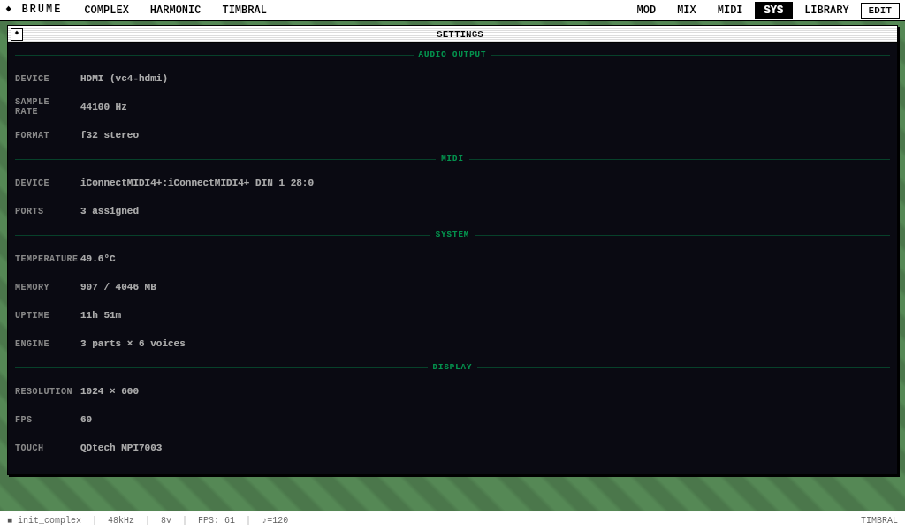905x530 pixels.
Task: Click the iConnectMIDI4+ MIDI device entry
Action: click(197, 183)
